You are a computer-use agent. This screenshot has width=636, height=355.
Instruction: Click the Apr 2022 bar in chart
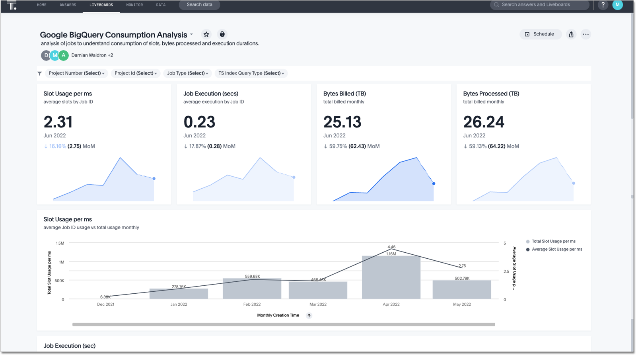[x=391, y=277]
